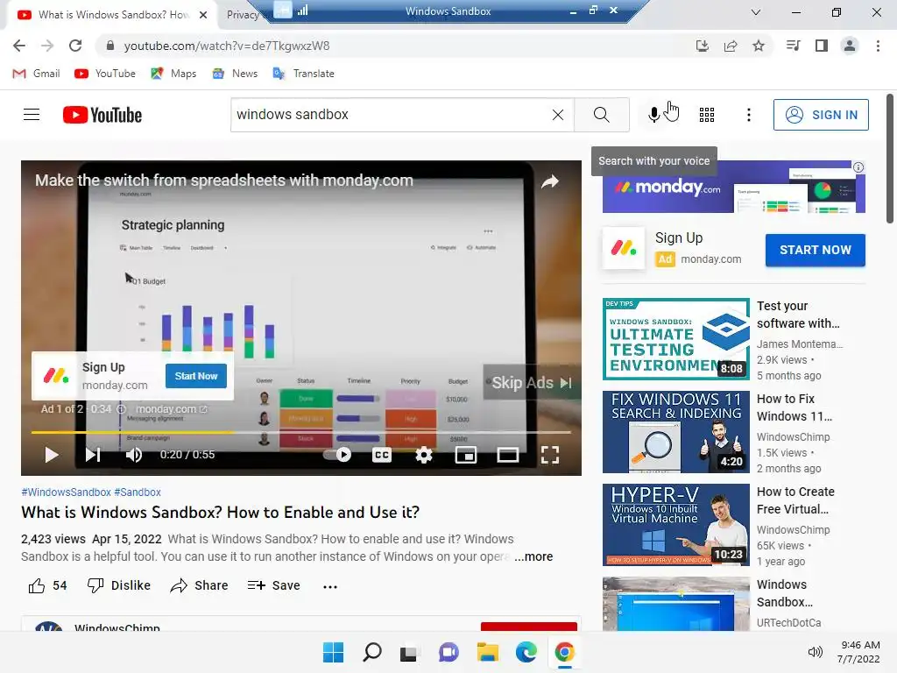Open the YouTube apps grid icon

point(707,115)
